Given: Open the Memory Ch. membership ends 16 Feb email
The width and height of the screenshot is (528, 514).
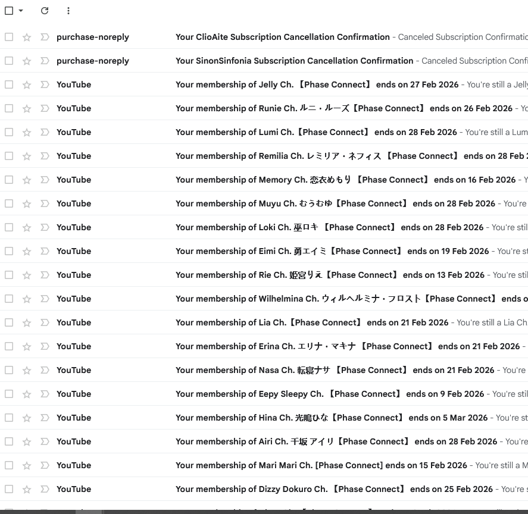Looking at the screenshot, I should [x=345, y=180].
